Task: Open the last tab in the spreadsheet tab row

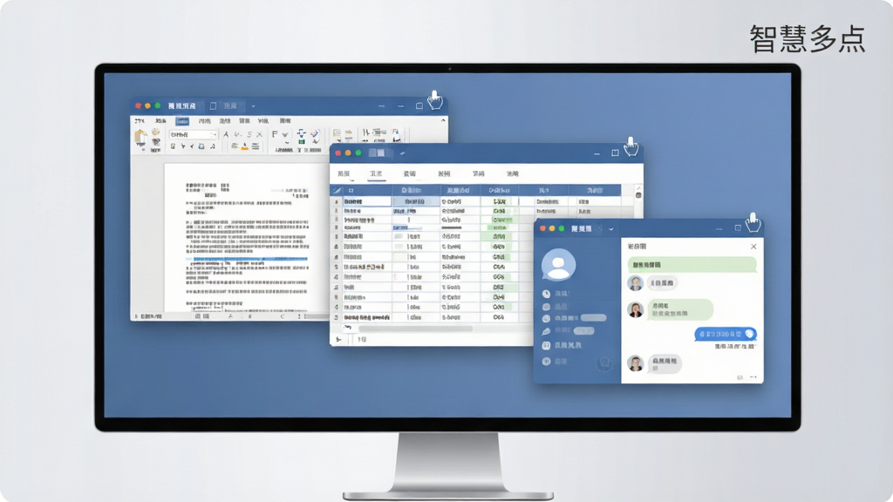Action: pos(513,173)
